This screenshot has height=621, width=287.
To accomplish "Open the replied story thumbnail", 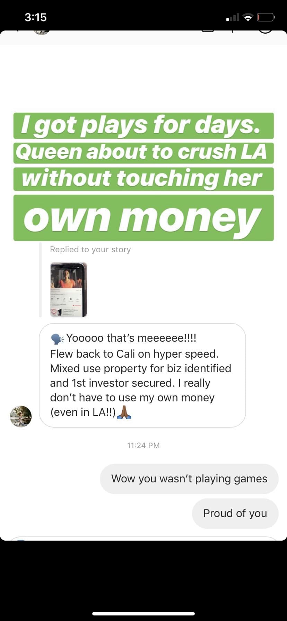I will pos(68,290).
